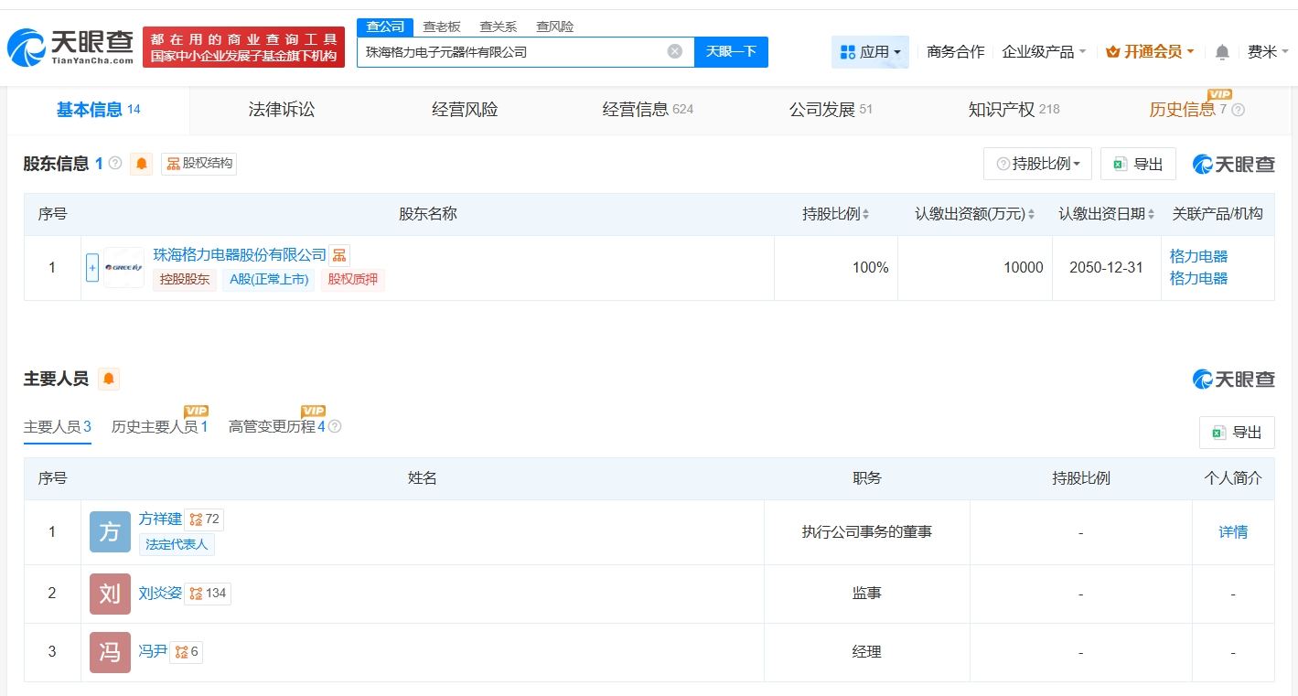Open 详情 link for 方祥建
The width and height of the screenshot is (1298, 696).
tap(1233, 532)
